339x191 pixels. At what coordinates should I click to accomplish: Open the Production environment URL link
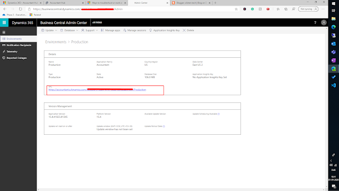coord(97,90)
